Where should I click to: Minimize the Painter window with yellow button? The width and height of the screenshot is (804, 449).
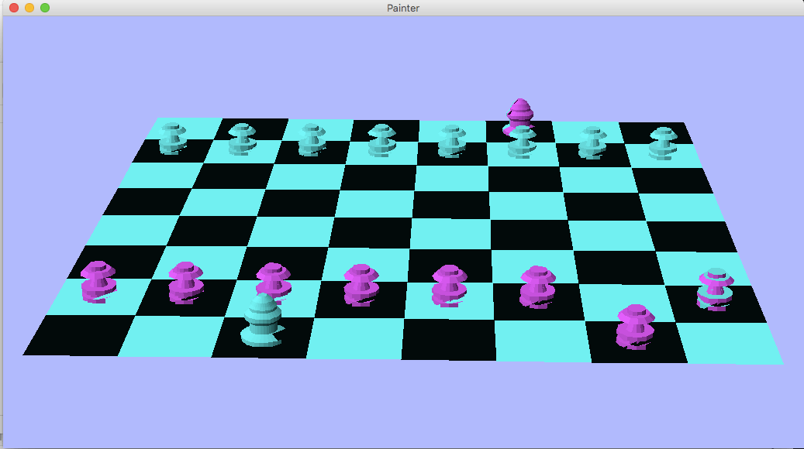(29, 8)
